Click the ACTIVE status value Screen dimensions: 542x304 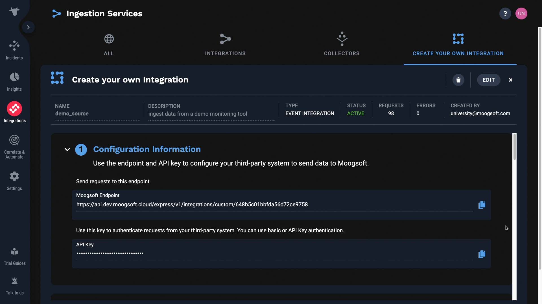coord(355,113)
